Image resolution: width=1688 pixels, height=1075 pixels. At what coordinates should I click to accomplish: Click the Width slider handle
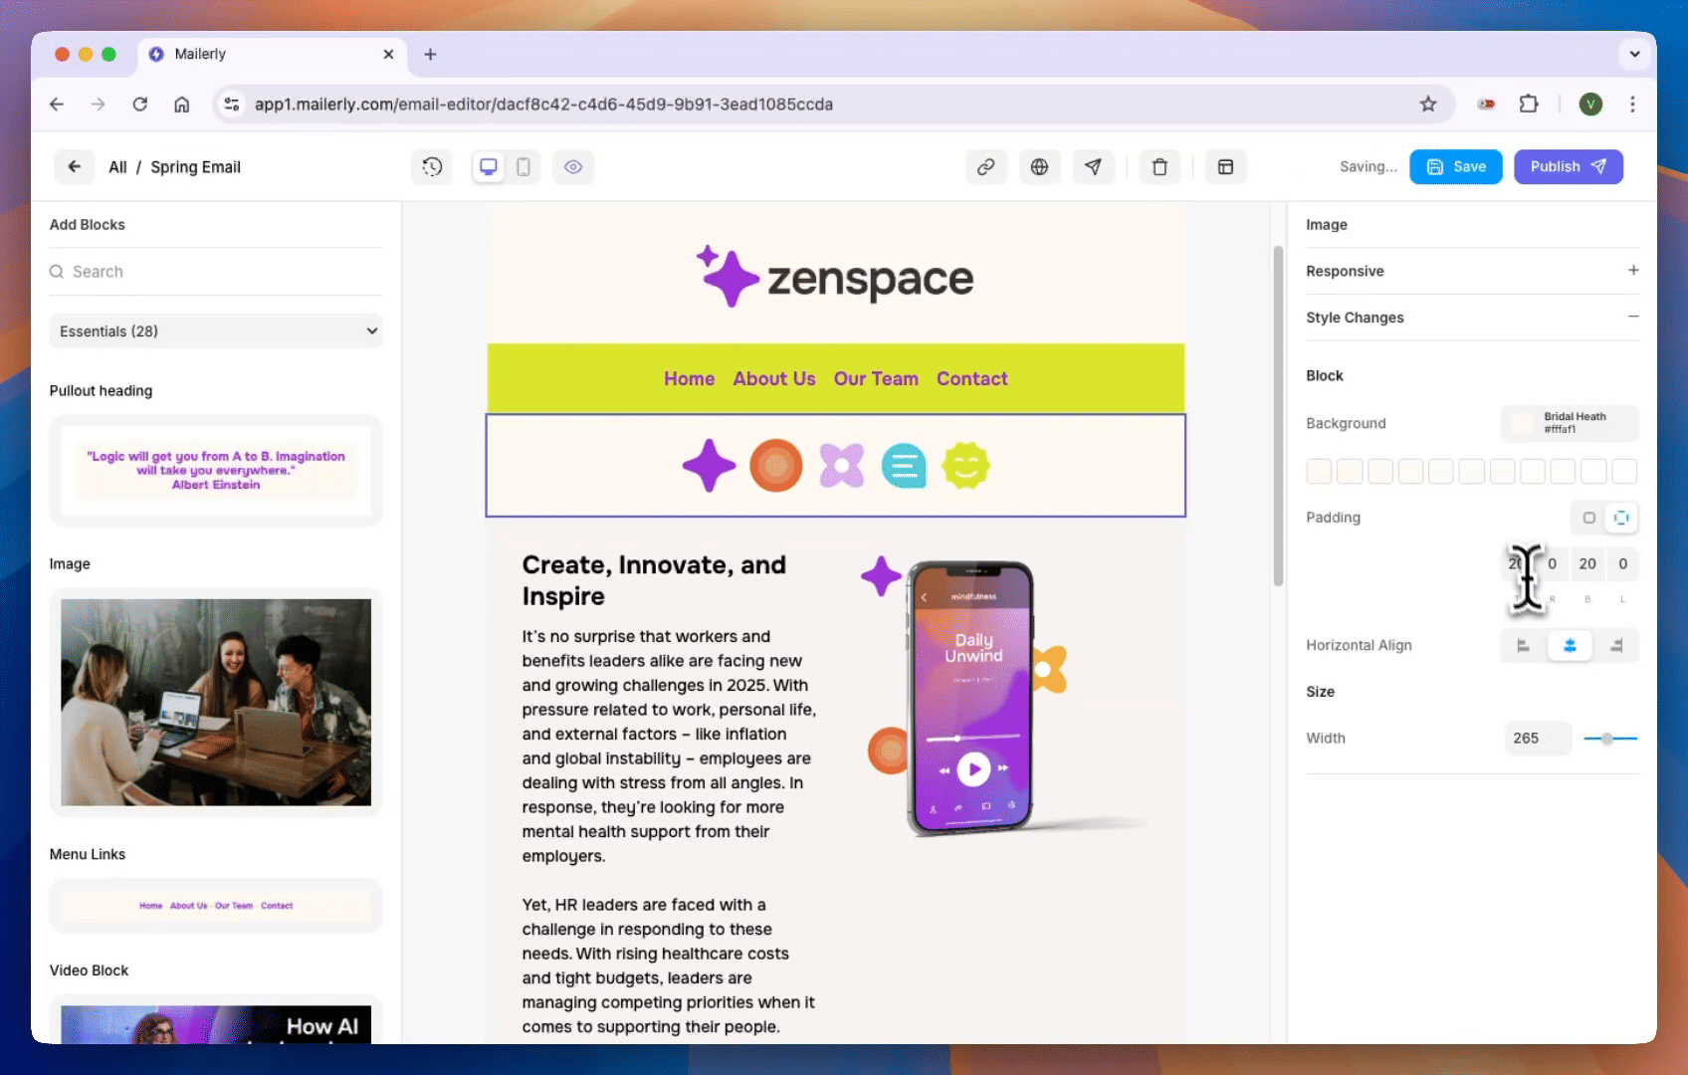click(1606, 739)
